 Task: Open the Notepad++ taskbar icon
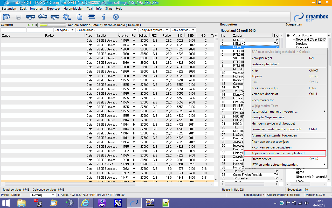(x=166, y=203)
